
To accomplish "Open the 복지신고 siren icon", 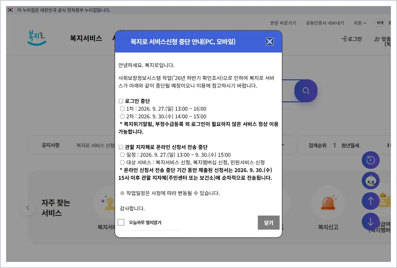I will click(x=328, y=202).
